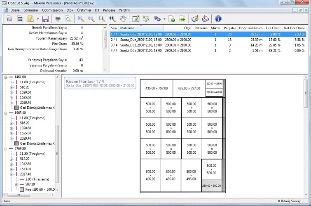311x206 pixels.
Task: Click the gray waste piece 290.60 × 500.00
Action: click(211, 186)
